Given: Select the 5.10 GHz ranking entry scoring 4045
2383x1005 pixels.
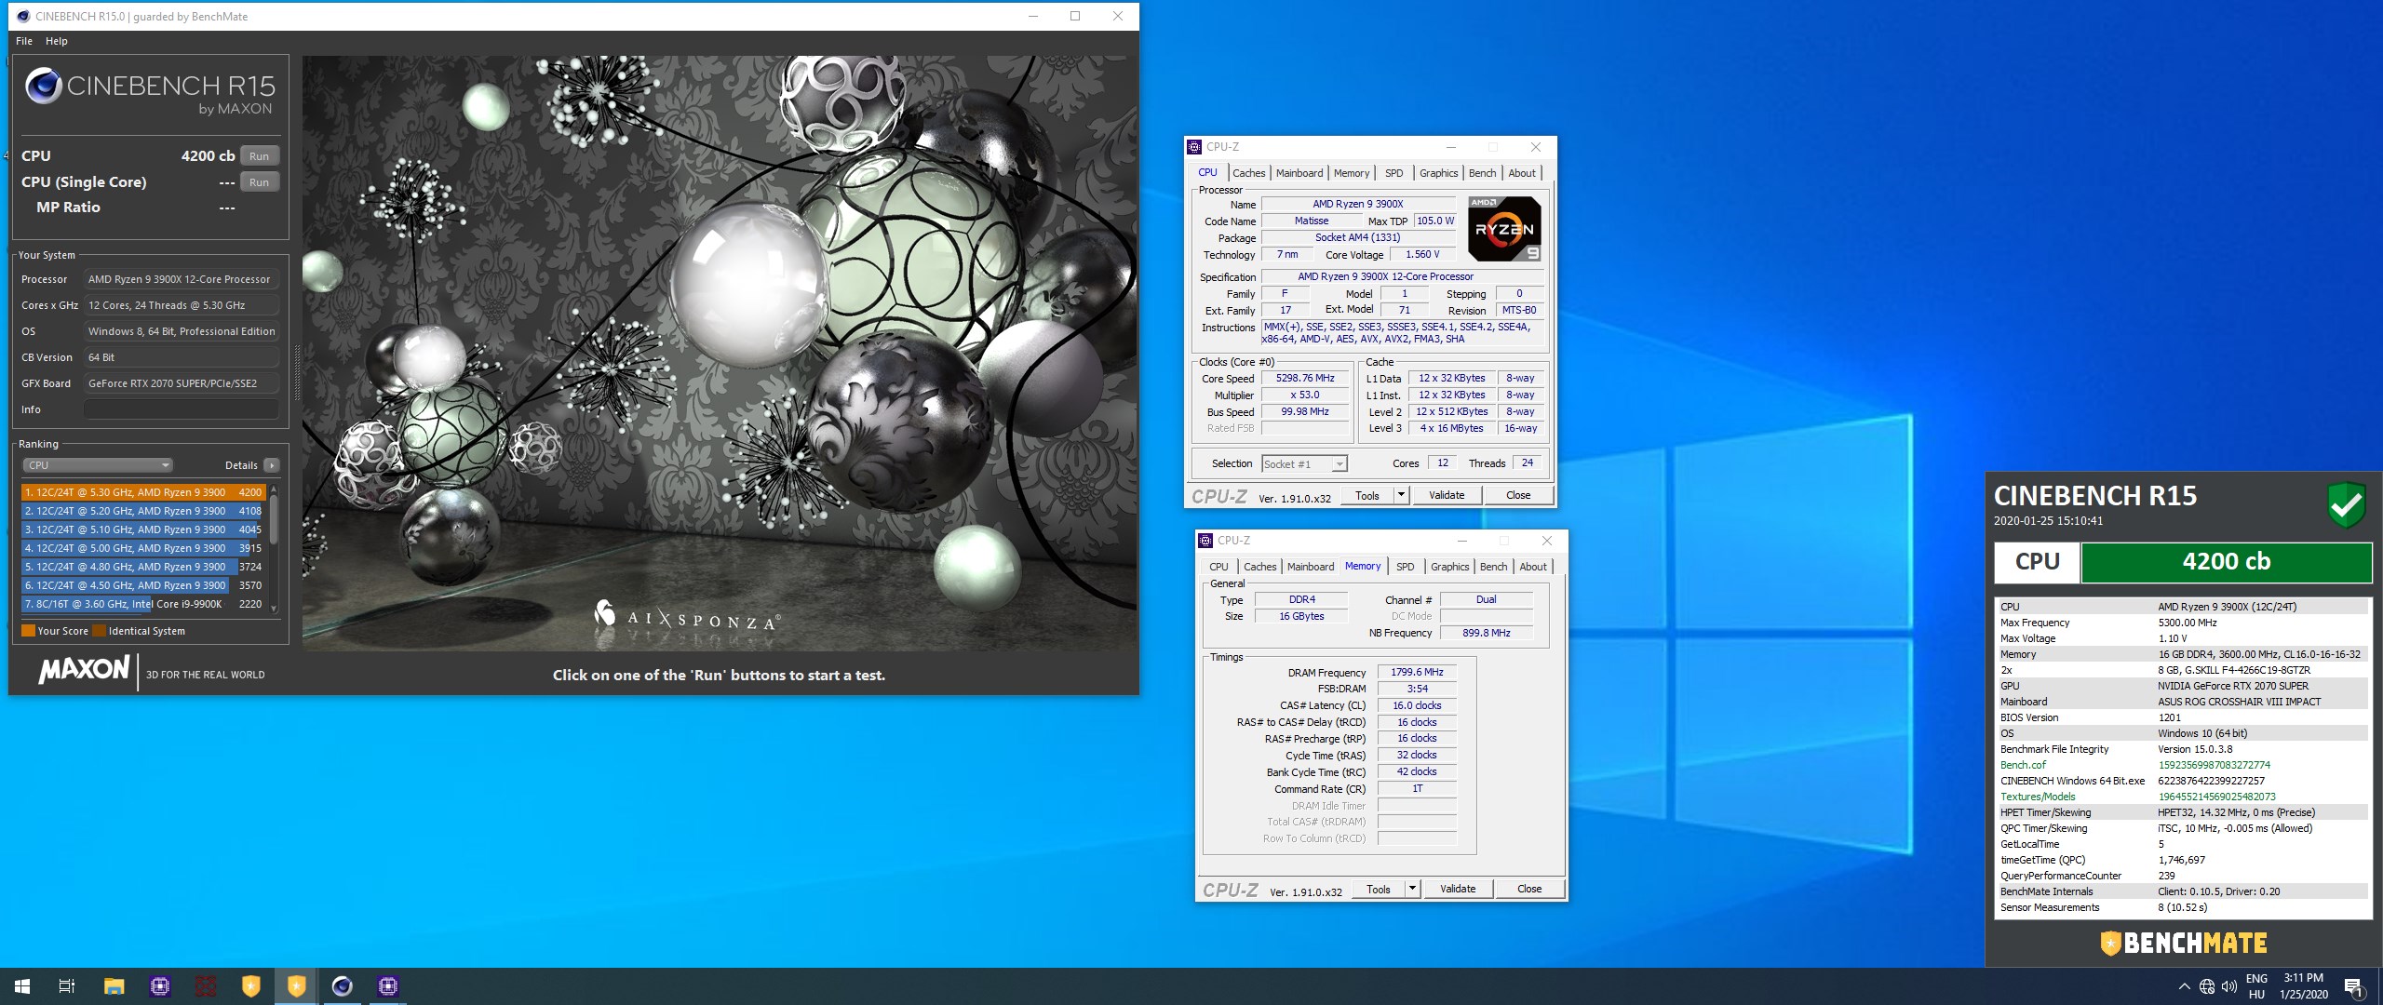Looking at the screenshot, I should tap(143, 529).
